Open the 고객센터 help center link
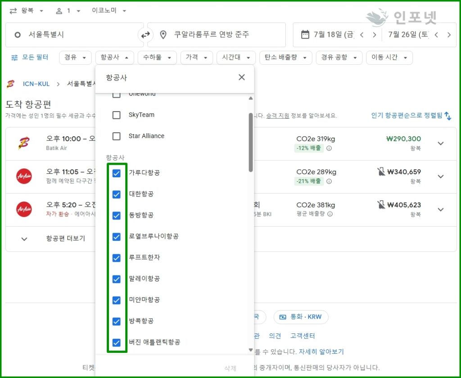The height and width of the screenshot is (378, 461). pos(303,336)
